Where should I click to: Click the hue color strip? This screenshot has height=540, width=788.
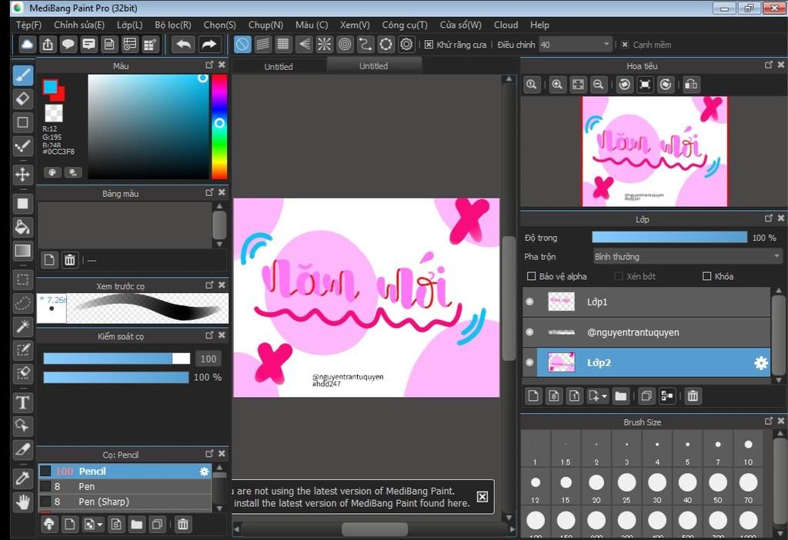pos(219,127)
